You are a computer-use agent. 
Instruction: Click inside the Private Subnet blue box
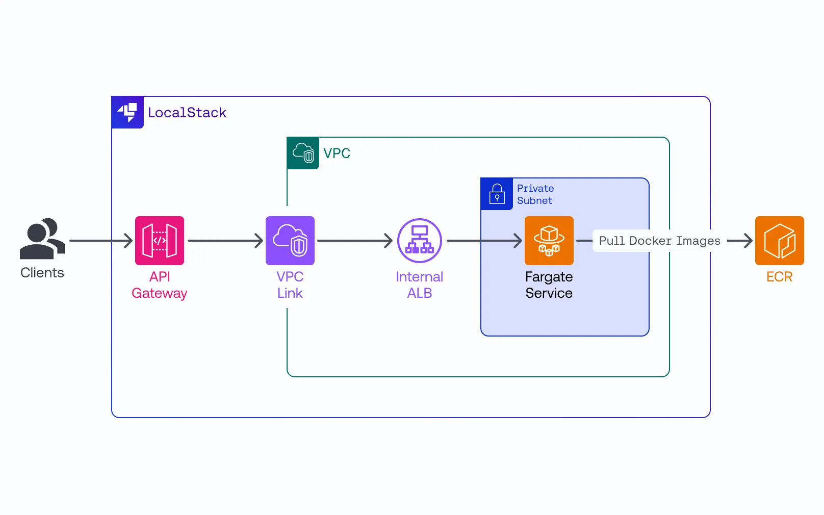tap(561, 316)
